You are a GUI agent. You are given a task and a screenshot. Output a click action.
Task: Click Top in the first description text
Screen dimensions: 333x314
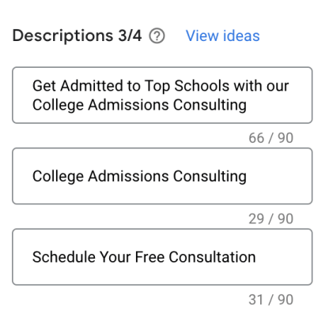[x=157, y=86]
